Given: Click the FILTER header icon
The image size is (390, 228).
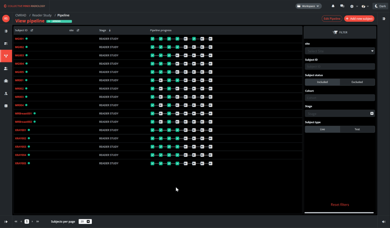Looking at the screenshot, I should pos(335,32).
